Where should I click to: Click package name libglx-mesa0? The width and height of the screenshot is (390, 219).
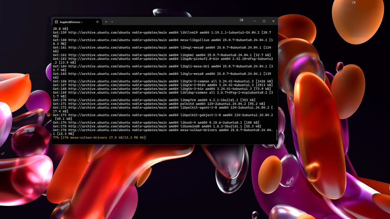coord(192,74)
